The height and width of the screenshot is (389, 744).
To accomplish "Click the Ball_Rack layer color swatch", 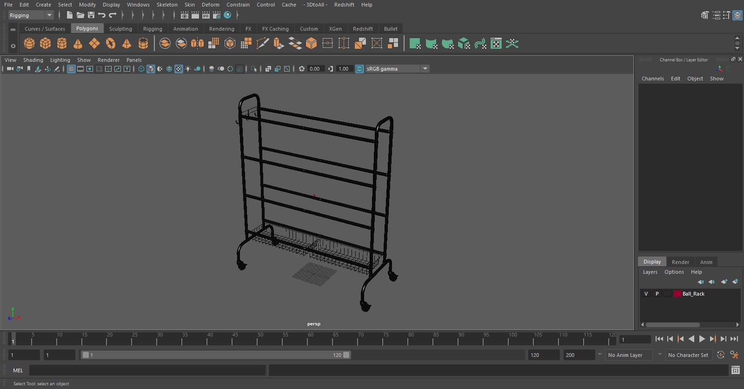I will pos(678,294).
